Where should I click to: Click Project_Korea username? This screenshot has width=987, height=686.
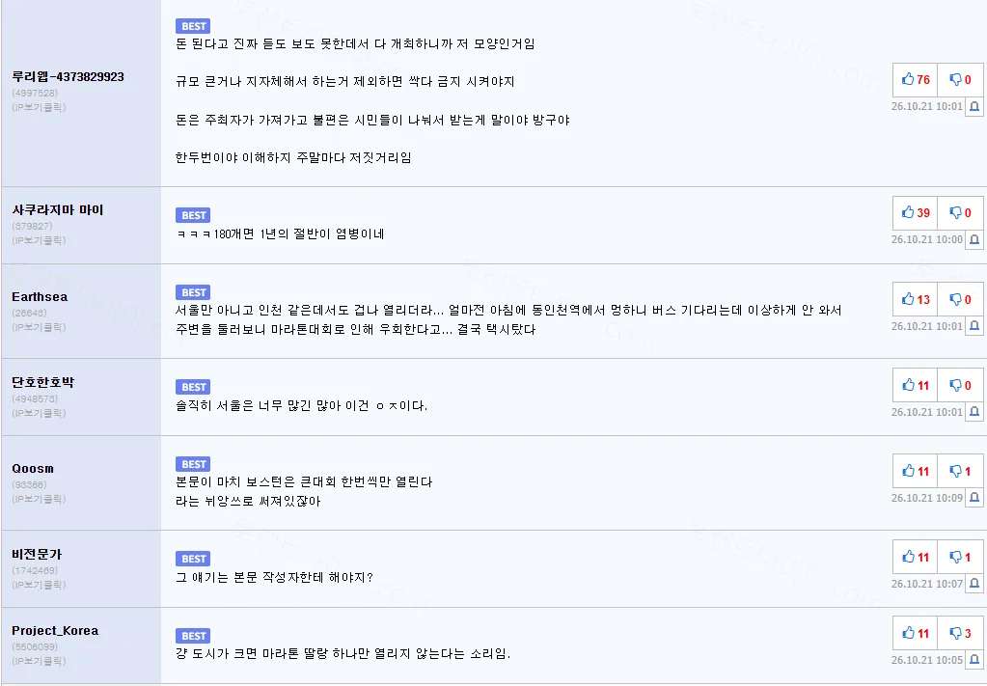[55, 631]
